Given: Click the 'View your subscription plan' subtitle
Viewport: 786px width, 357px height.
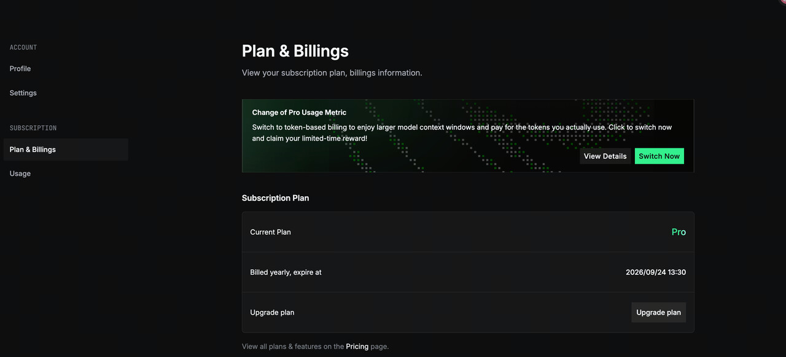Looking at the screenshot, I should click(x=332, y=73).
